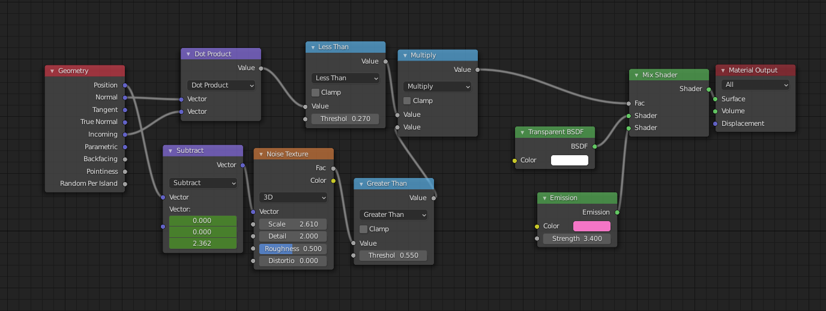
Task: Click the Emission Strength value field
Action: [x=577, y=238]
